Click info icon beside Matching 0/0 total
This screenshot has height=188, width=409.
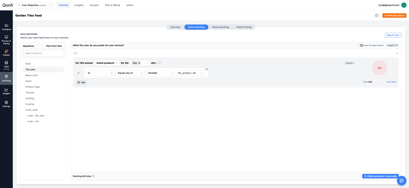pyautogui.click(x=93, y=176)
